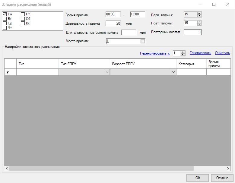Click the Категория cell in new row
The width and height of the screenshot is (235, 183).
(191, 72)
